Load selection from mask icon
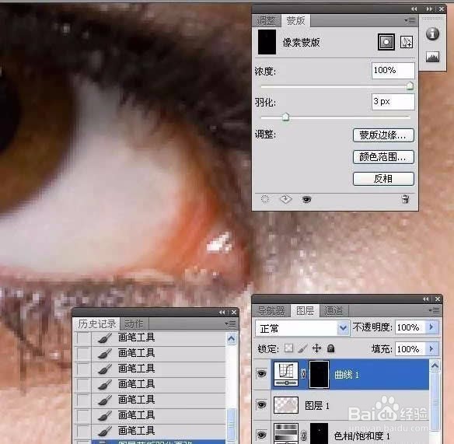454x444 pixels. pos(265,199)
